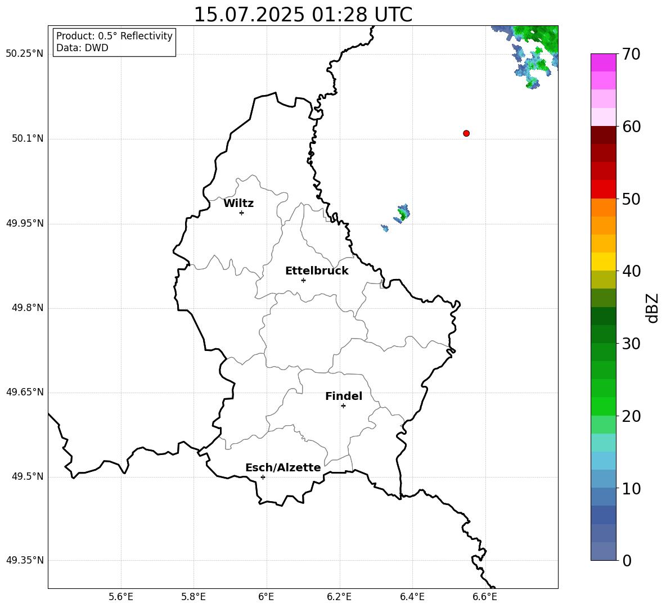Click the plus marker below Ettelbruck
Image resolution: width=666 pixels, height=608 pixels.
pos(303,280)
